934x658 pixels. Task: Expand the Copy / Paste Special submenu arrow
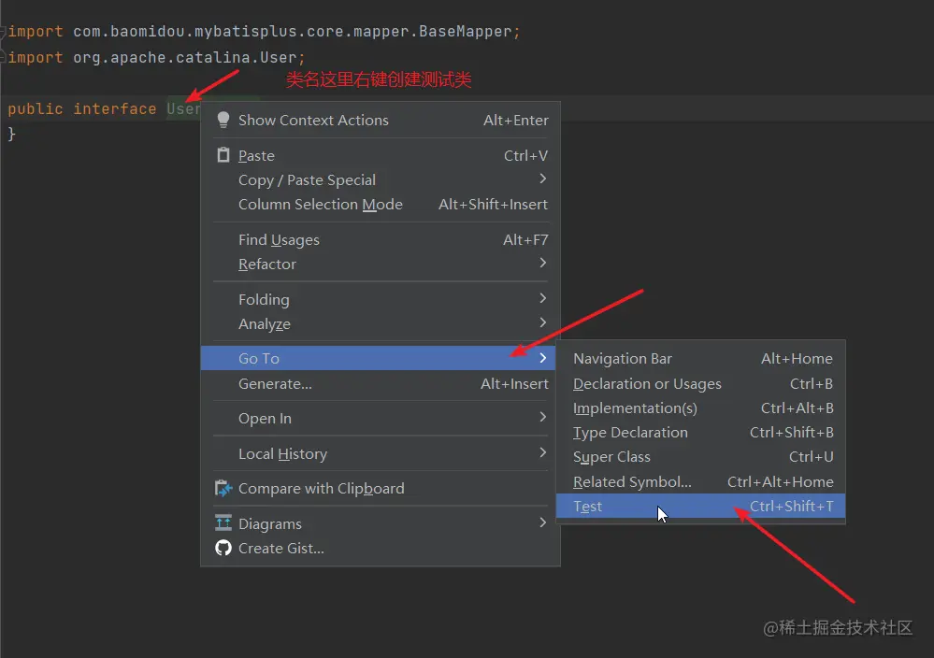[x=542, y=179]
